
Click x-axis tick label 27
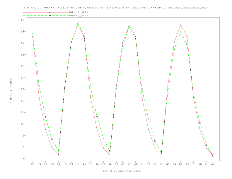coord(91,164)
